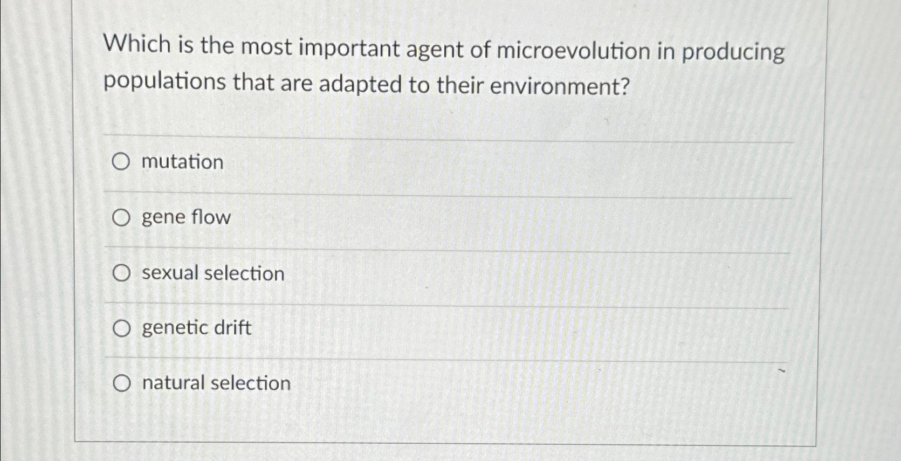Click the circle next to genetic drift
The image size is (901, 461).
pos(122,327)
